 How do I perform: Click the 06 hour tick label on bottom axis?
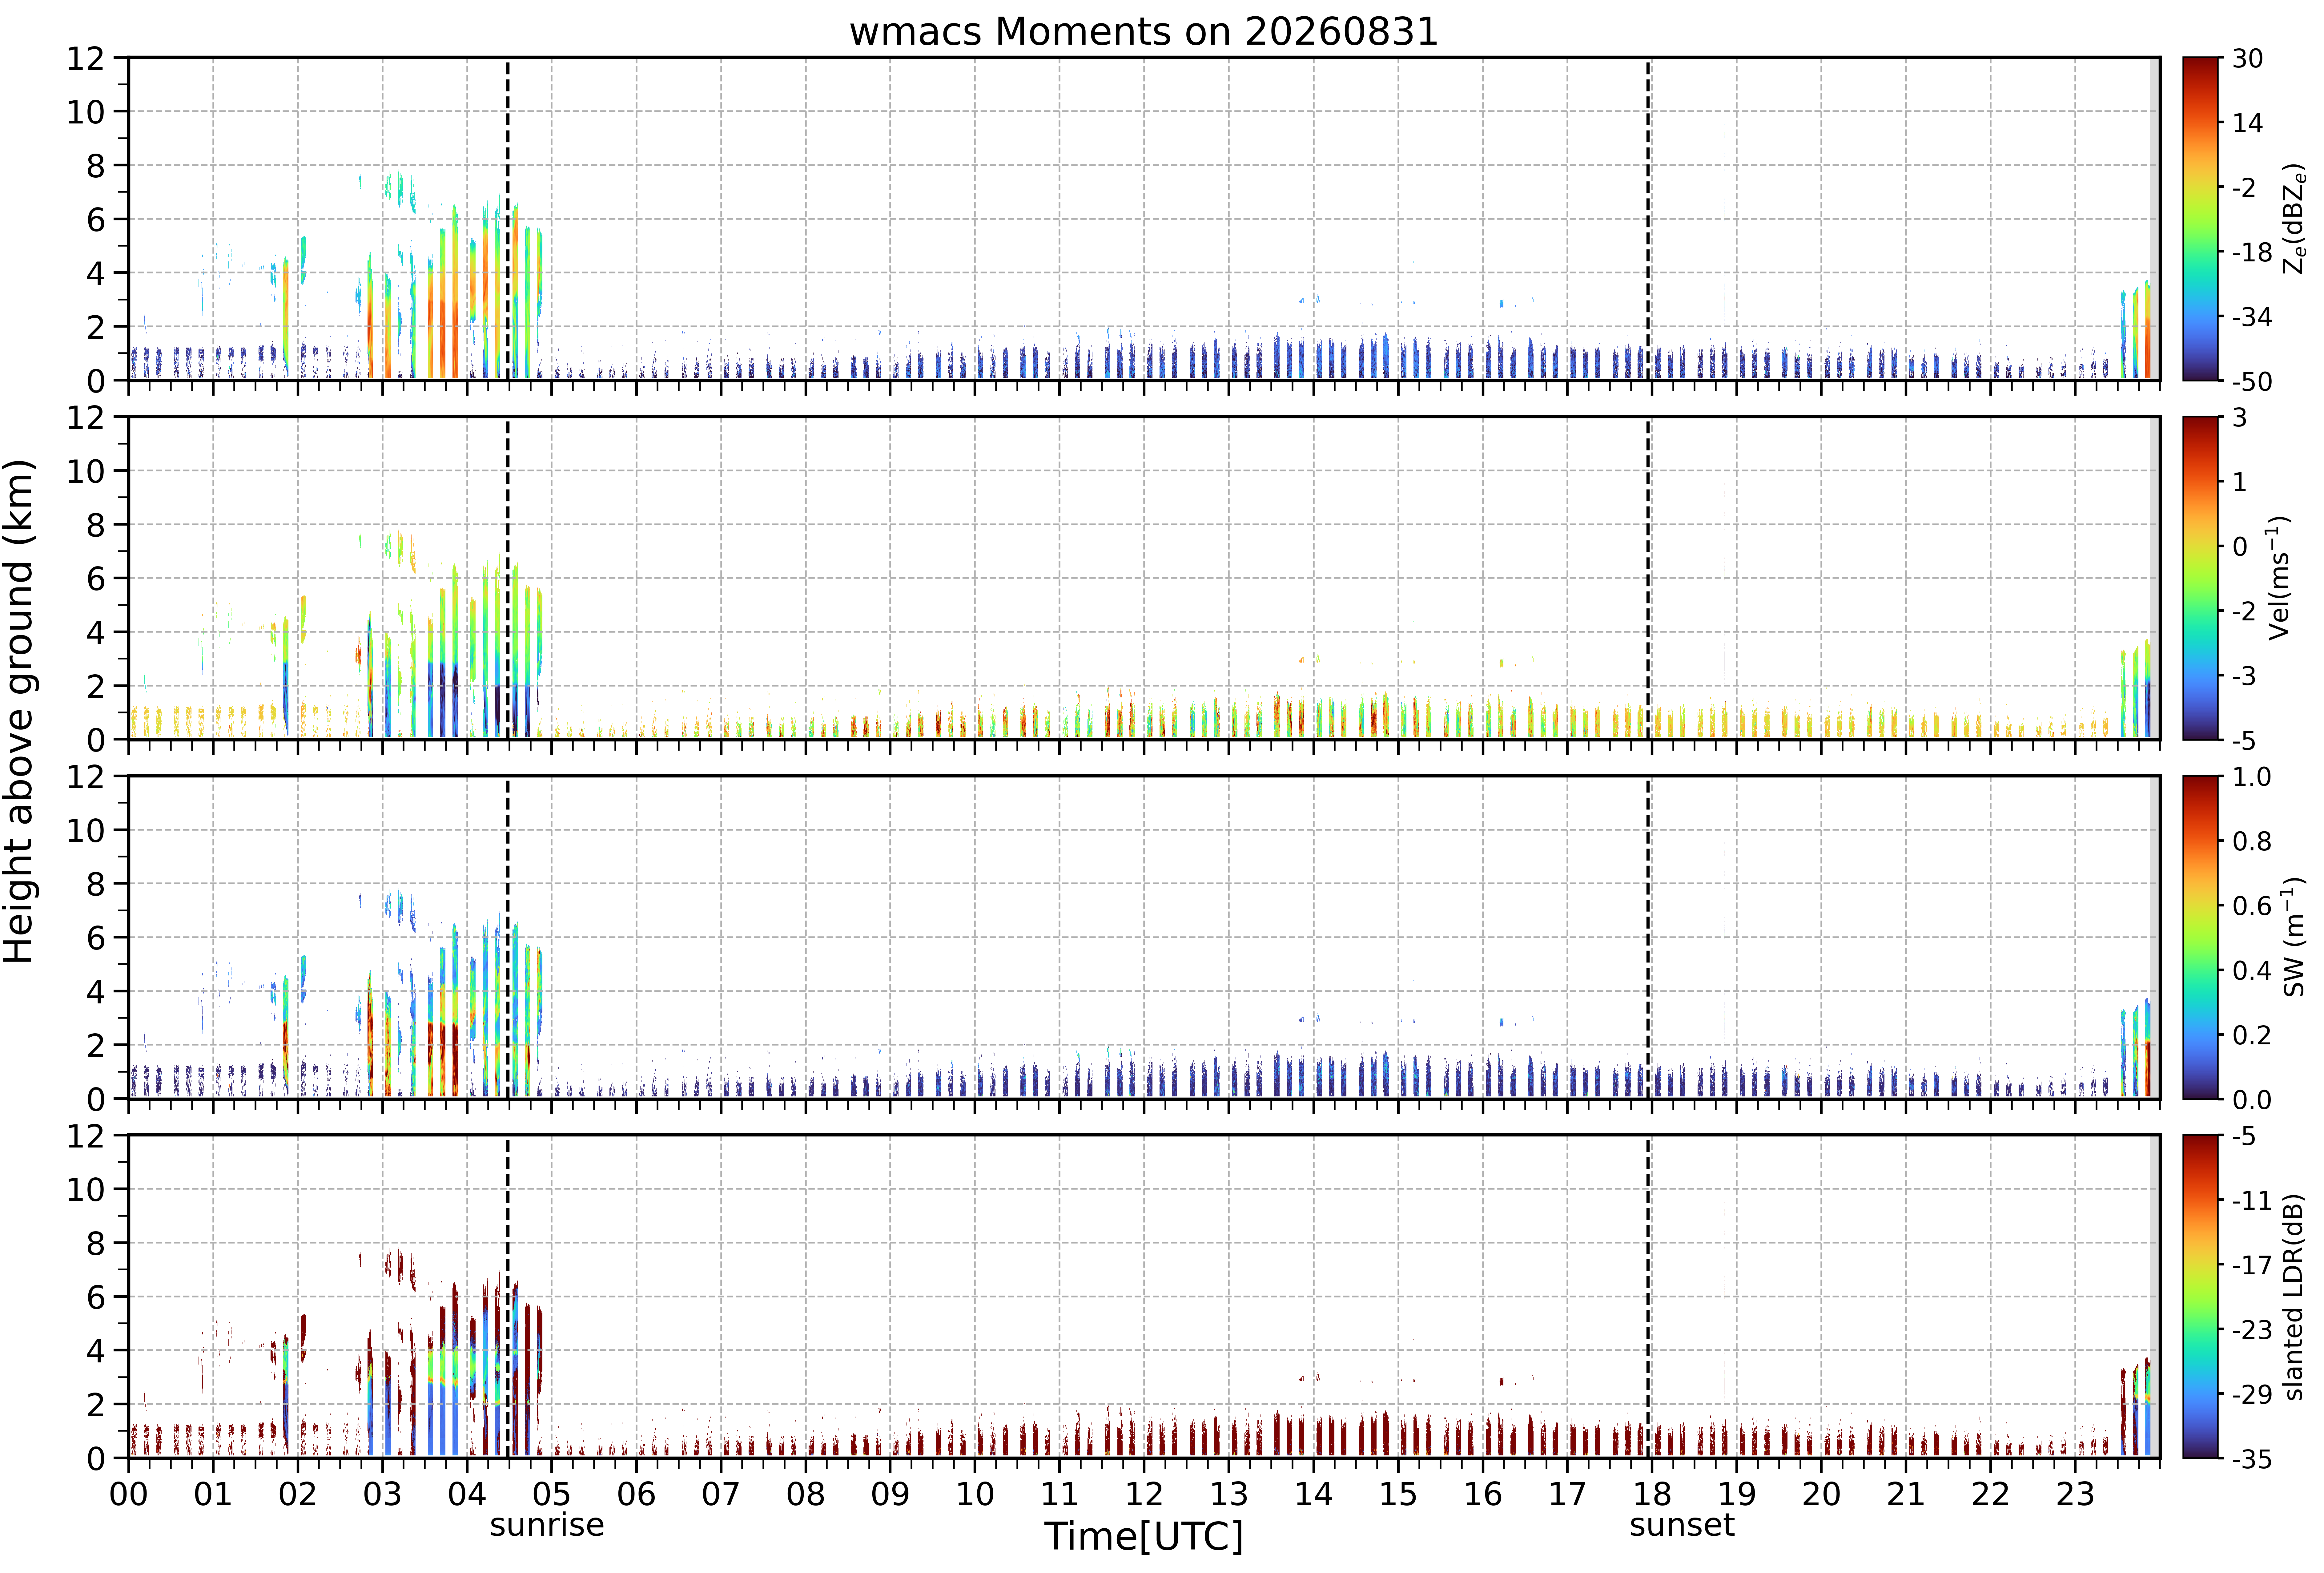coord(636,1494)
